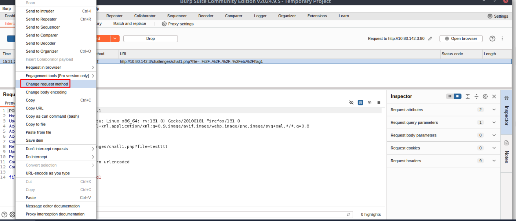Image resolution: width=516 pixels, height=221 pixels.
Task: Toggle hide non-printable characters eye icon
Action: 351,102
